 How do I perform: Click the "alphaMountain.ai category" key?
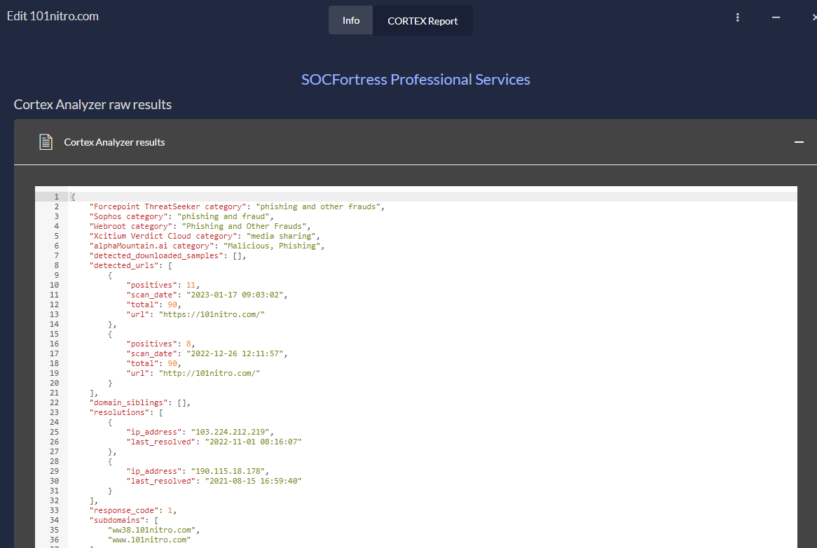pos(151,246)
